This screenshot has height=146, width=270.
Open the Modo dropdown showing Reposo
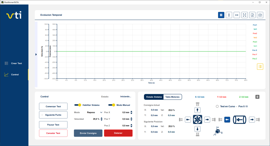click(x=95, y=112)
